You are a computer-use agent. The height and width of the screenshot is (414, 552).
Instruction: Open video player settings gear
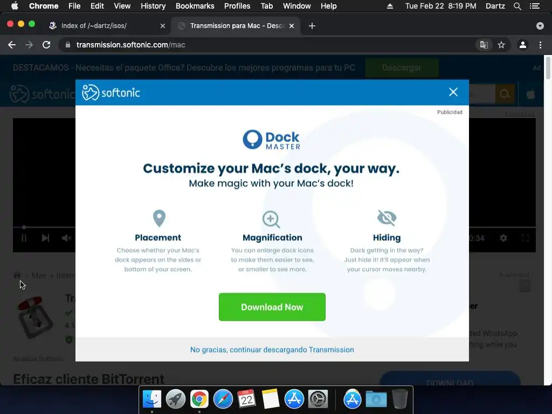503,238
